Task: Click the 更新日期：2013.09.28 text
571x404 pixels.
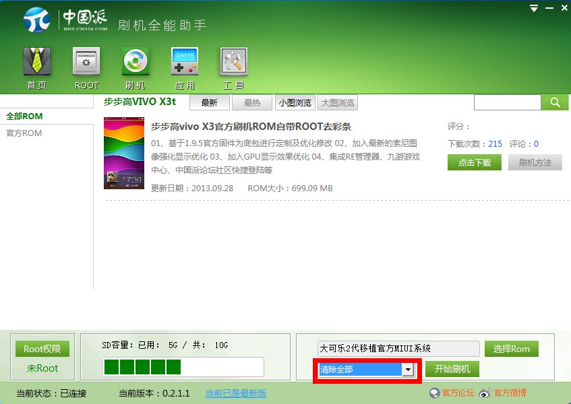Action: pyautogui.click(x=192, y=189)
